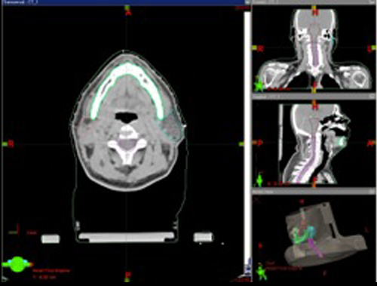Click the left edge plane marker in transversal view

[x=8, y=144]
